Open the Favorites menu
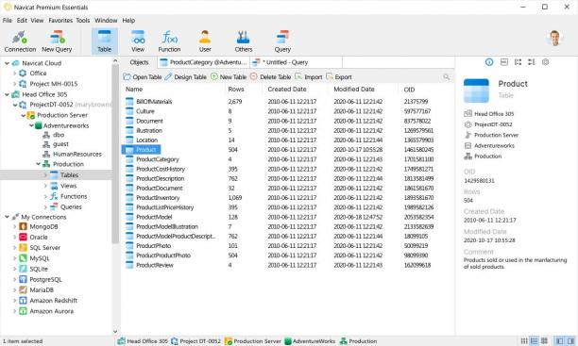 click(x=60, y=20)
